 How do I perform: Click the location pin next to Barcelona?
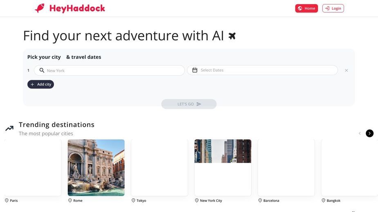click(x=260, y=201)
